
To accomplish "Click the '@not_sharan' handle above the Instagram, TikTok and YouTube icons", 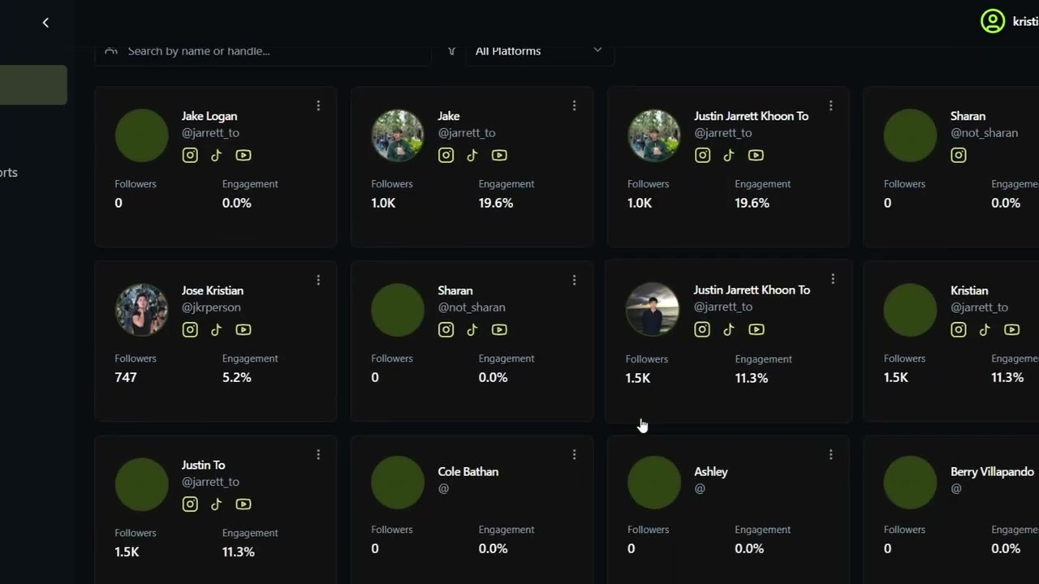I will [472, 307].
